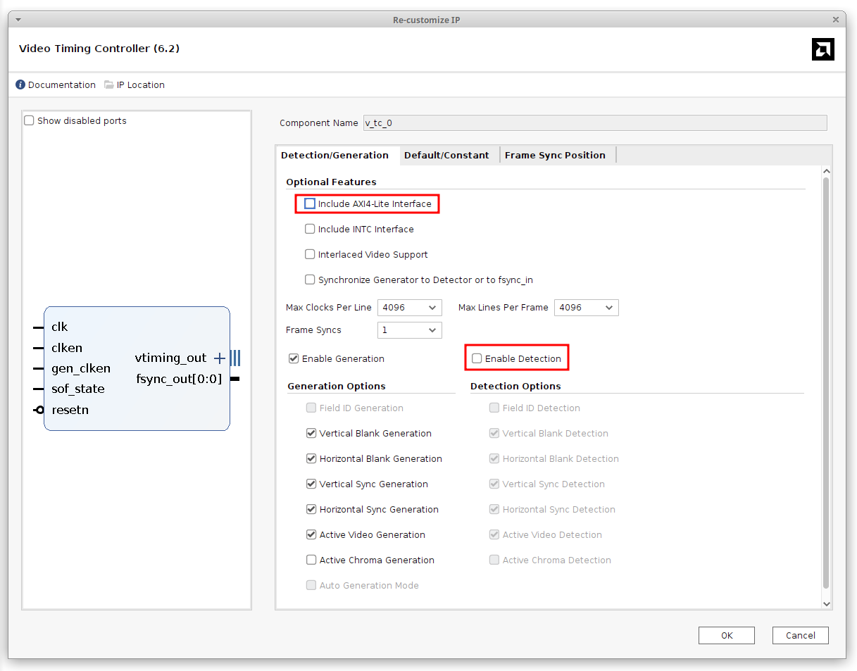
Task: Uncheck Vertical Sync Generation
Action: click(311, 484)
